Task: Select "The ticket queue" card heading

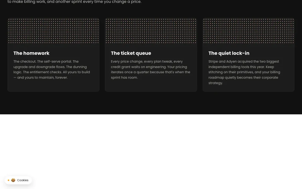Action: coord(131,53)
